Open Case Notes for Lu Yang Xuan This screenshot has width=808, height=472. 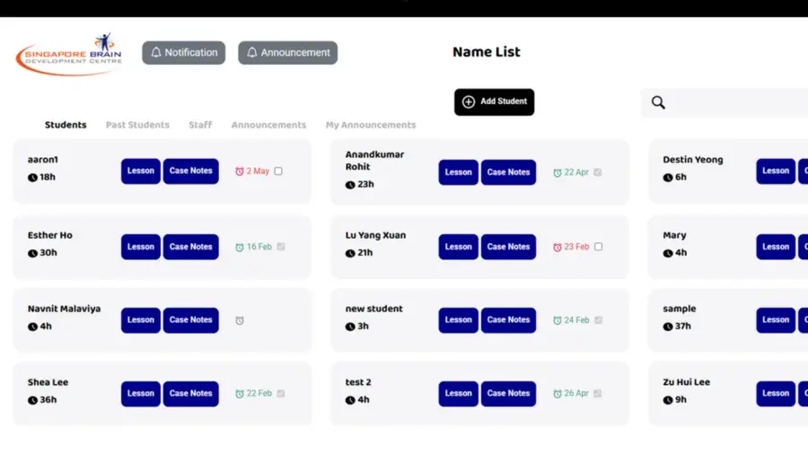pos(508,247)
